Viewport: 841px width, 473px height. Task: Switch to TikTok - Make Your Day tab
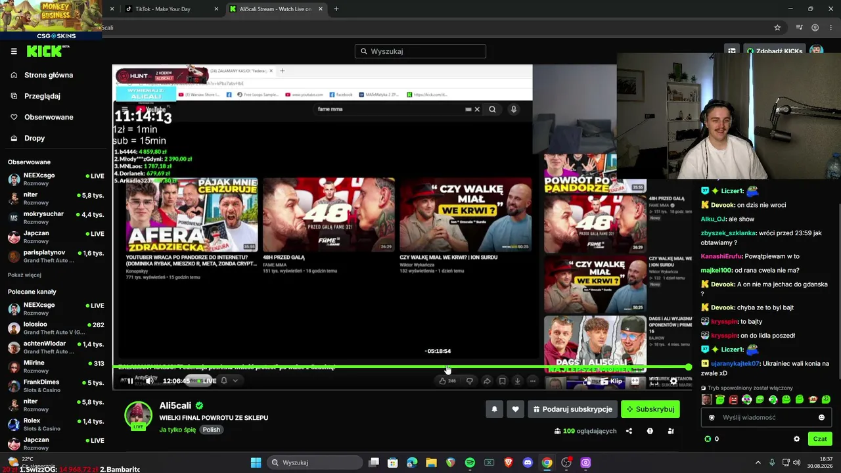162,9
